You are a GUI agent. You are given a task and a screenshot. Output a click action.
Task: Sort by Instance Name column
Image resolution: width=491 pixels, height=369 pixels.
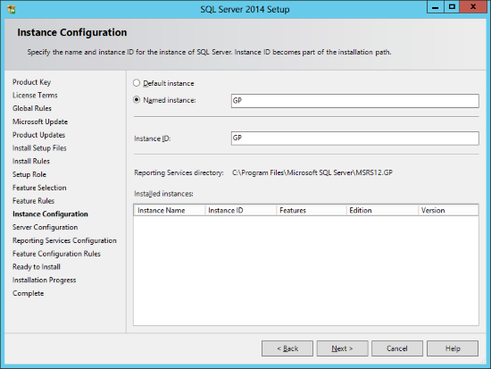pos(170,210)
